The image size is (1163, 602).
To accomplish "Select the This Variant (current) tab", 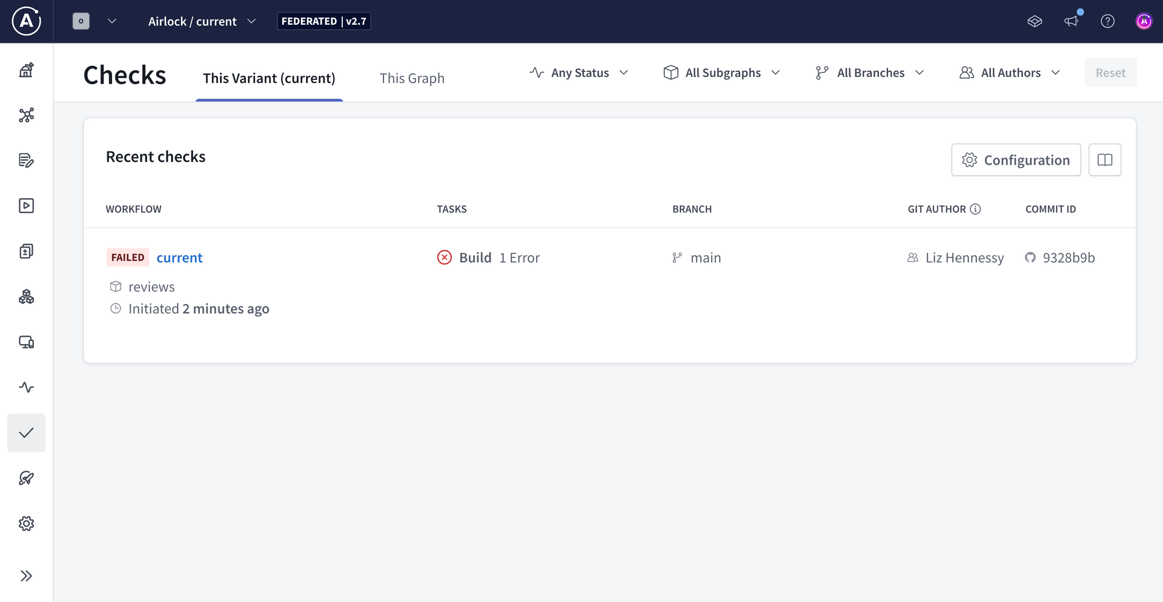I will 269,78.
